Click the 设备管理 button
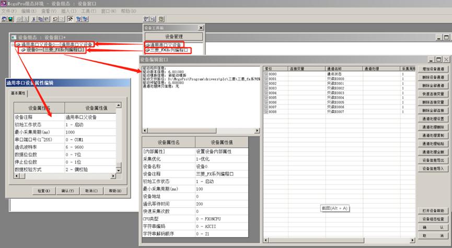452x248 pixels. click(174, 37)
